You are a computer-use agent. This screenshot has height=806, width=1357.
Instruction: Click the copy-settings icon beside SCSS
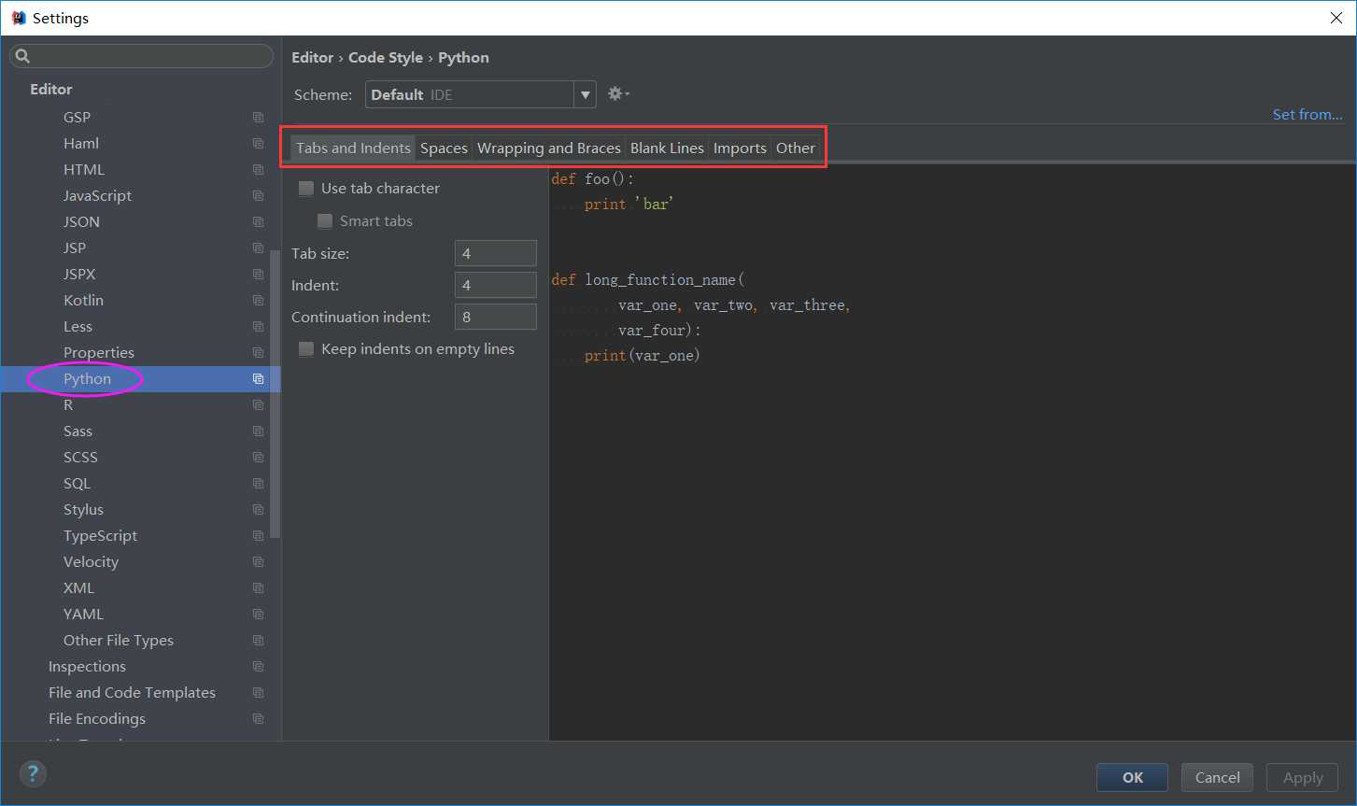click(x=258, y=458)
